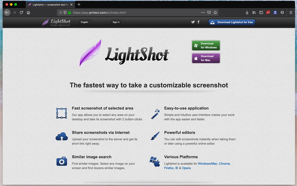Screen dimensions: 297x186
Task: Open the Chrome platform link
Action: [224, 163]
